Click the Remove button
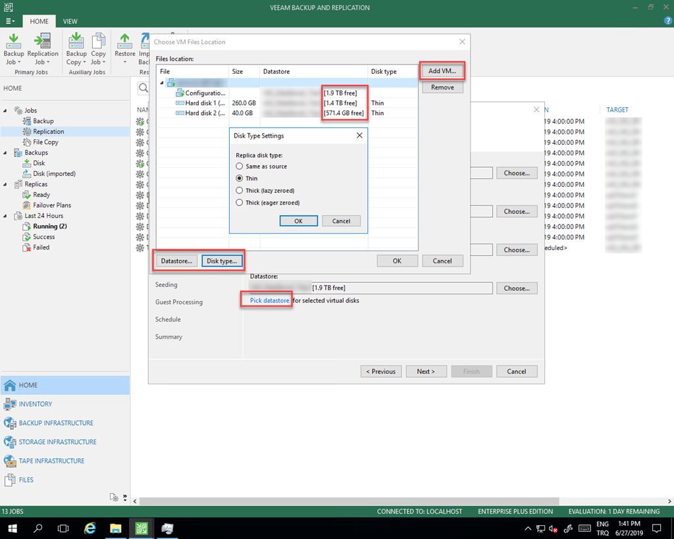Screen dimensions: 674x539 click(x=442, y=88)
